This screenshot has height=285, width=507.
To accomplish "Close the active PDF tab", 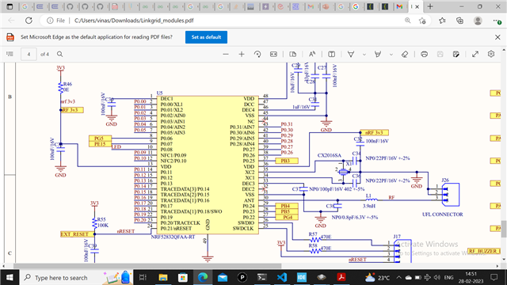I will tap(417, 6).
